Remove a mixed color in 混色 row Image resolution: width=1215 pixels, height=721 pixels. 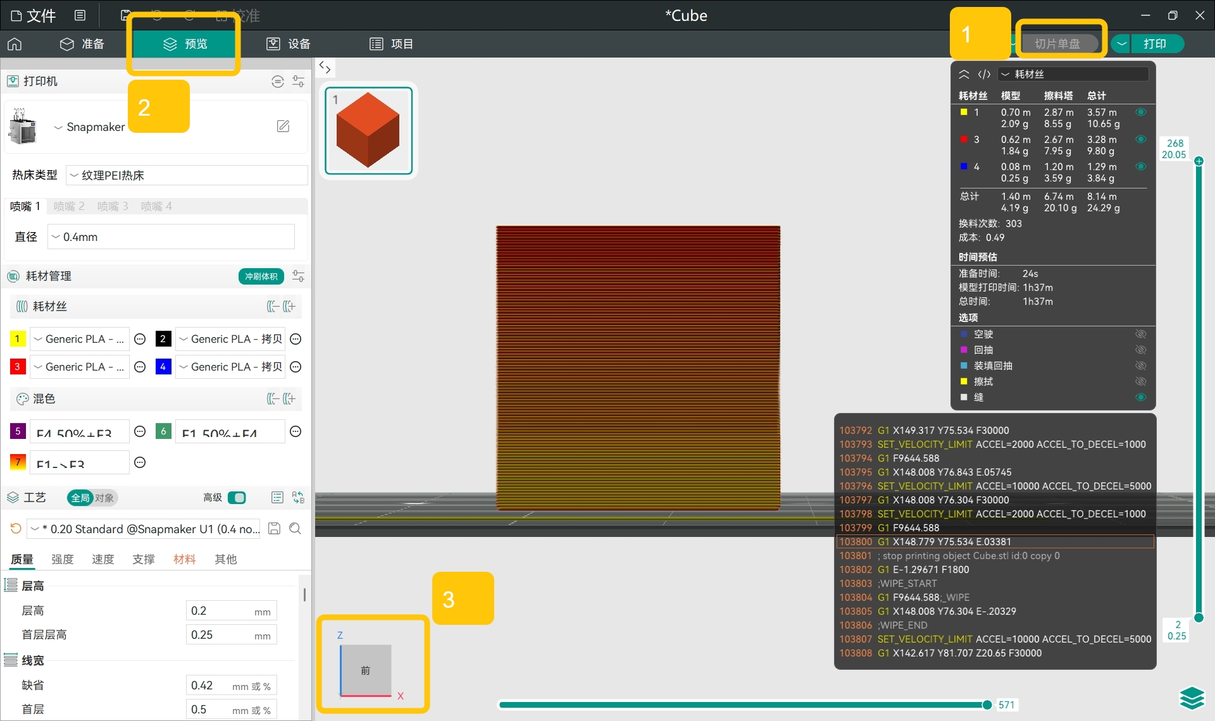273,399
